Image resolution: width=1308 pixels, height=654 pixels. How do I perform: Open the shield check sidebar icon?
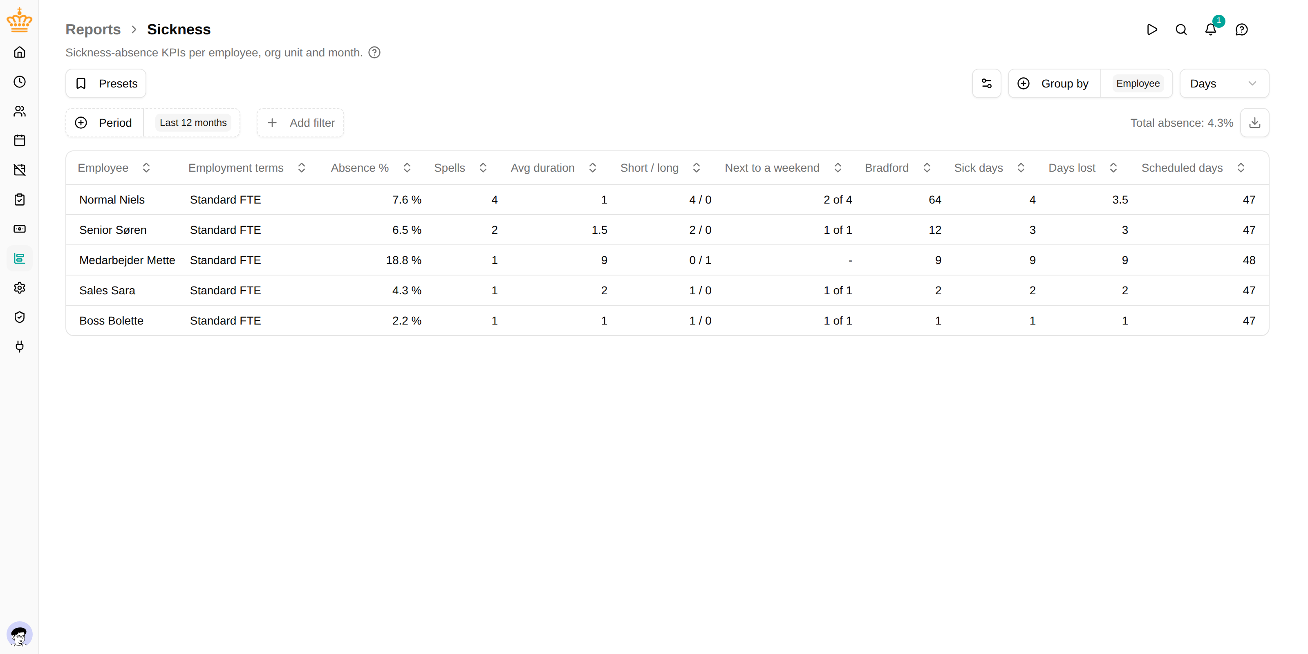click(x=19, y=317)
